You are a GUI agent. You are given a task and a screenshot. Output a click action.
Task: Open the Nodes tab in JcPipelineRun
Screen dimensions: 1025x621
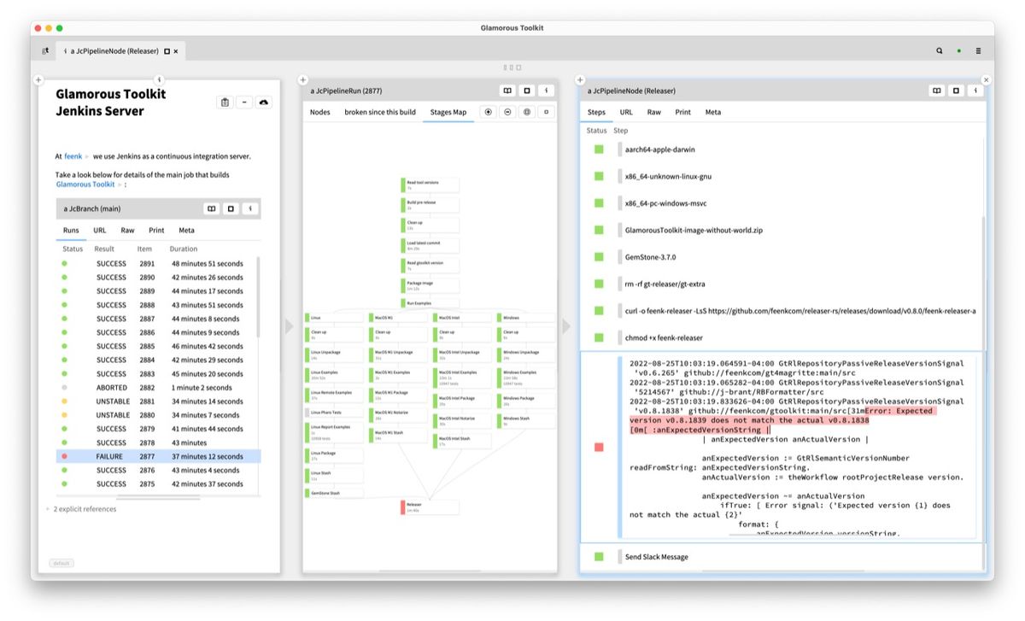click(320, 112)
